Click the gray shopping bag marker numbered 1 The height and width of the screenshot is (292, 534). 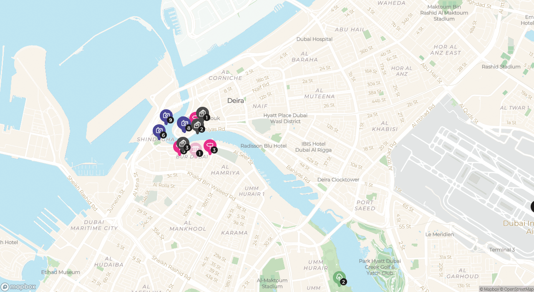point(202,113)
